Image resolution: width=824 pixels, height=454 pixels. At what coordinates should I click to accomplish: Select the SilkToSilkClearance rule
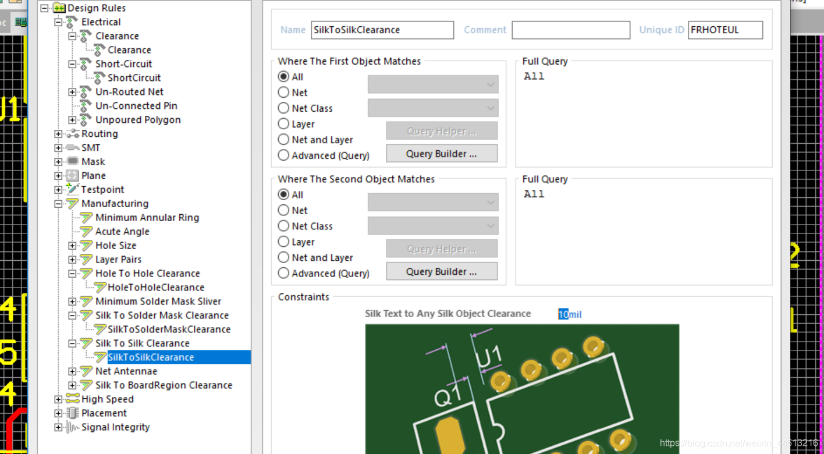coord(151,357)
